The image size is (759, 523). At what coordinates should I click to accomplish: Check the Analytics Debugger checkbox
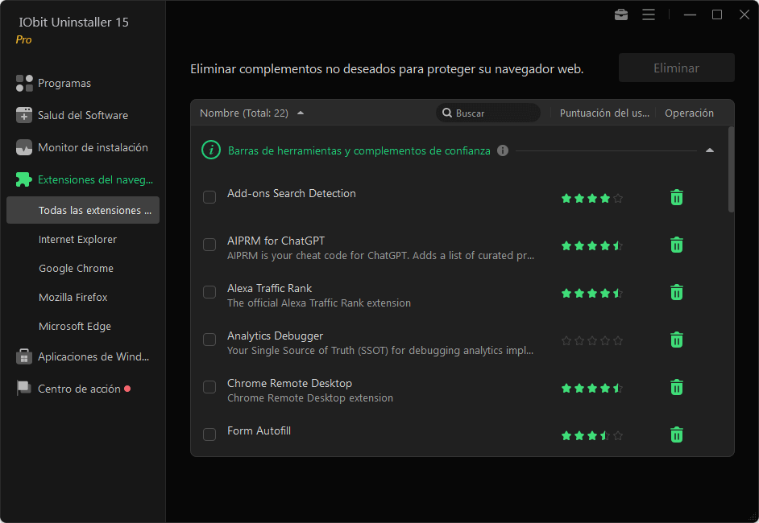point(209,340)
